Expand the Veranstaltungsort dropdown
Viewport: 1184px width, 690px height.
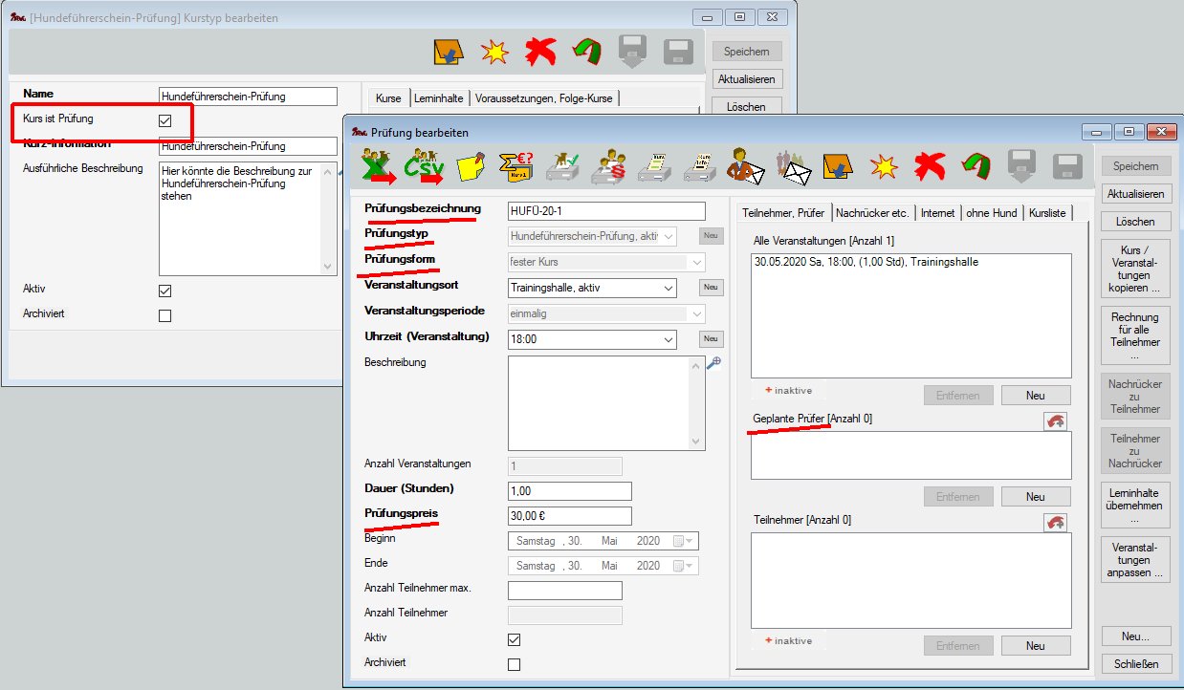[x=667, y=288]
